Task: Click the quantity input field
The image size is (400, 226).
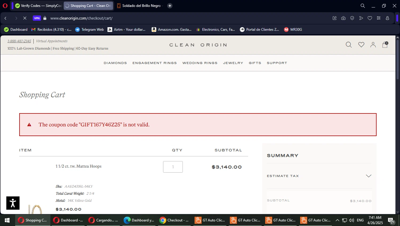Action: (173, 167)
